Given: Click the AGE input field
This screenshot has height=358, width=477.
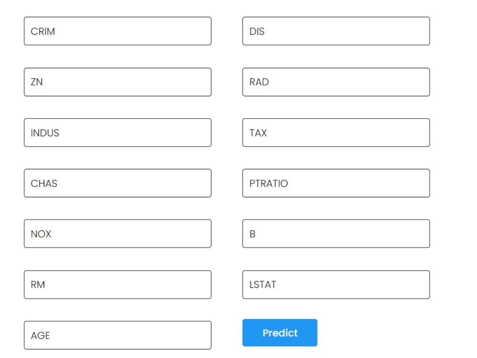Looking at the screenshot, I should coord(118,335).
